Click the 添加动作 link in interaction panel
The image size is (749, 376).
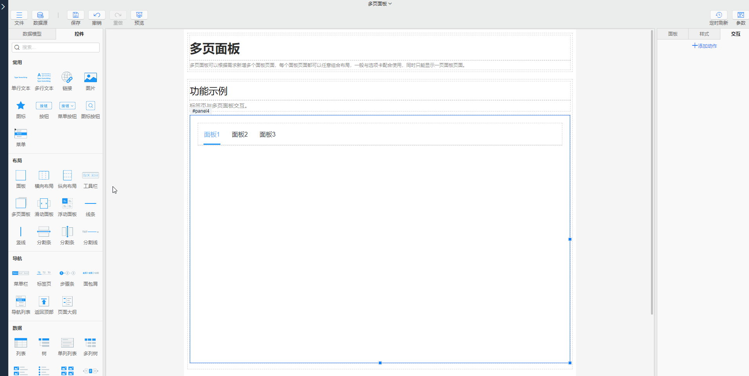(x=705, y=46)
